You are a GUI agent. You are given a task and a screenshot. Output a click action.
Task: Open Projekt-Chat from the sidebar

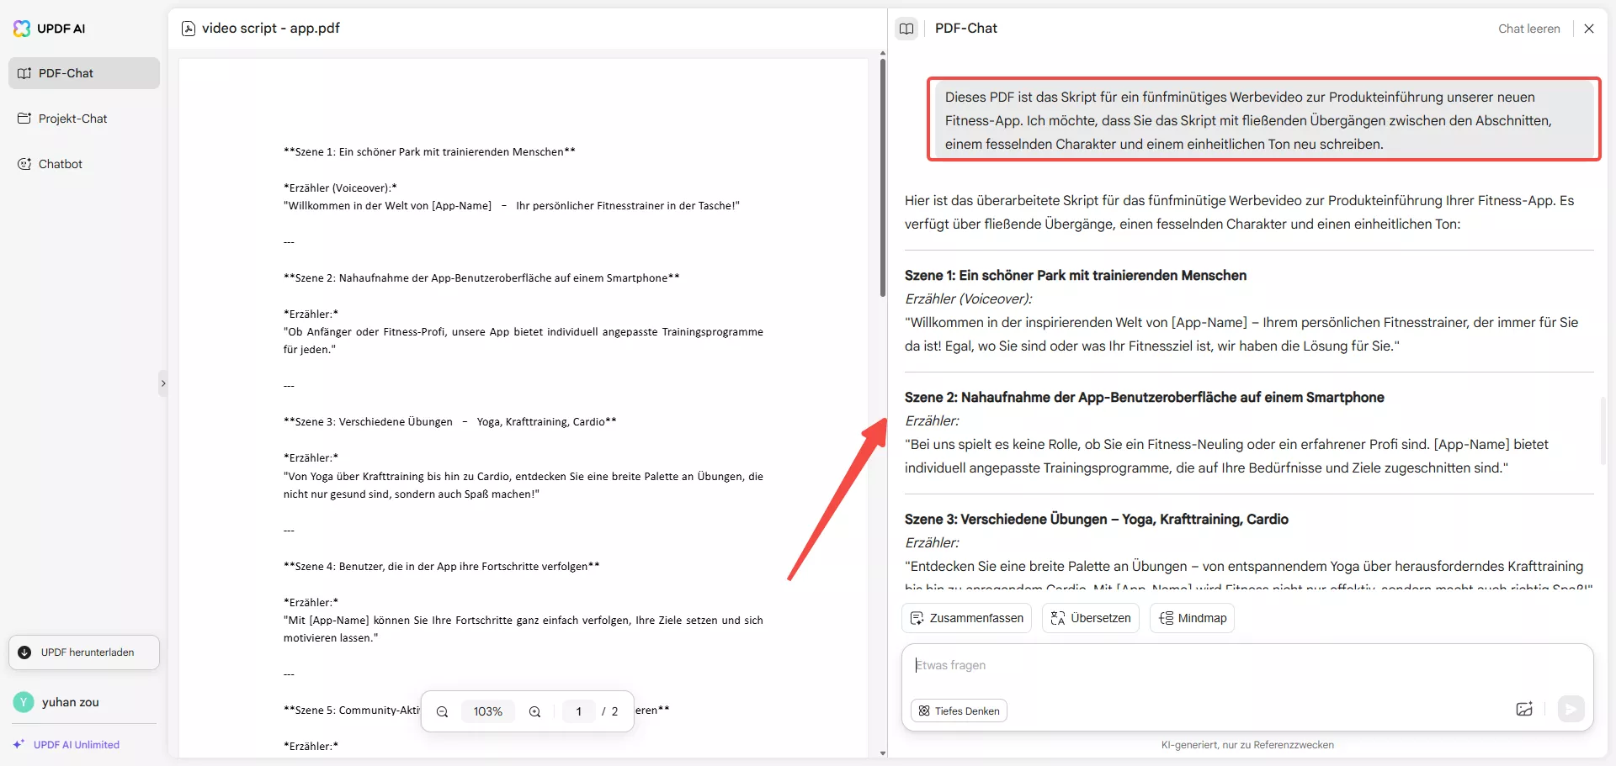(72, 118)
